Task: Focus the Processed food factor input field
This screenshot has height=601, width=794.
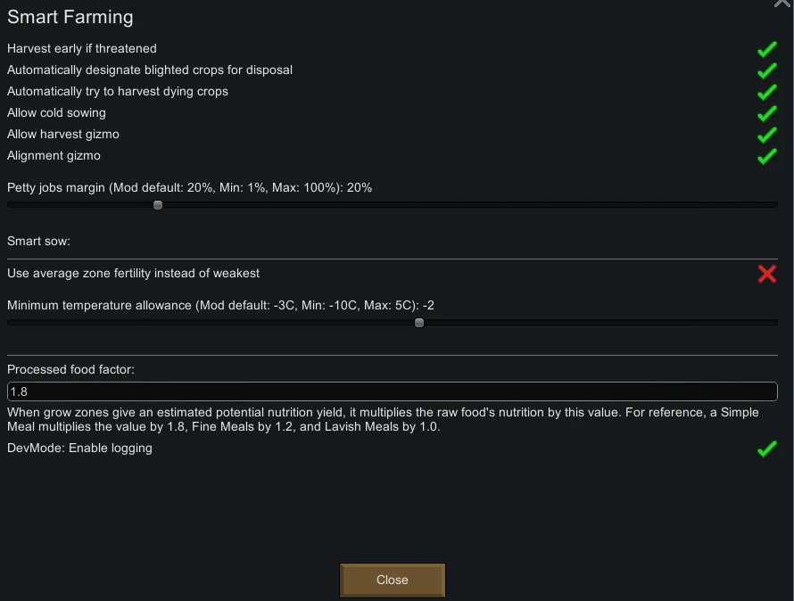Action: 392,391
